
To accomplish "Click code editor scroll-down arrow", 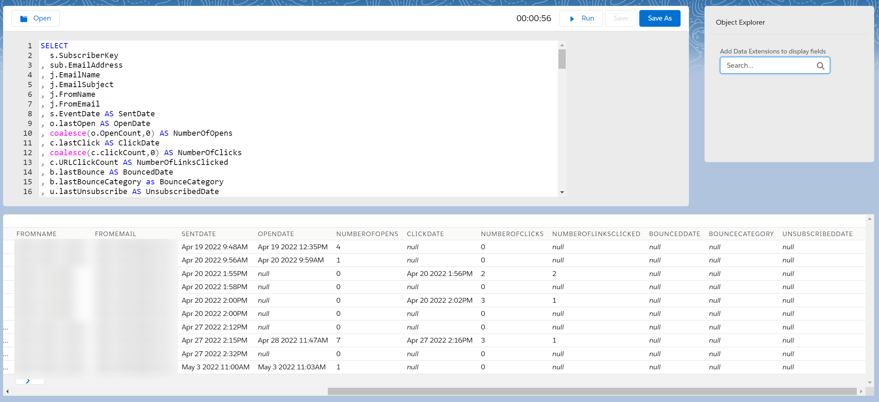I will pyautogui.click(x=562, y=192).
